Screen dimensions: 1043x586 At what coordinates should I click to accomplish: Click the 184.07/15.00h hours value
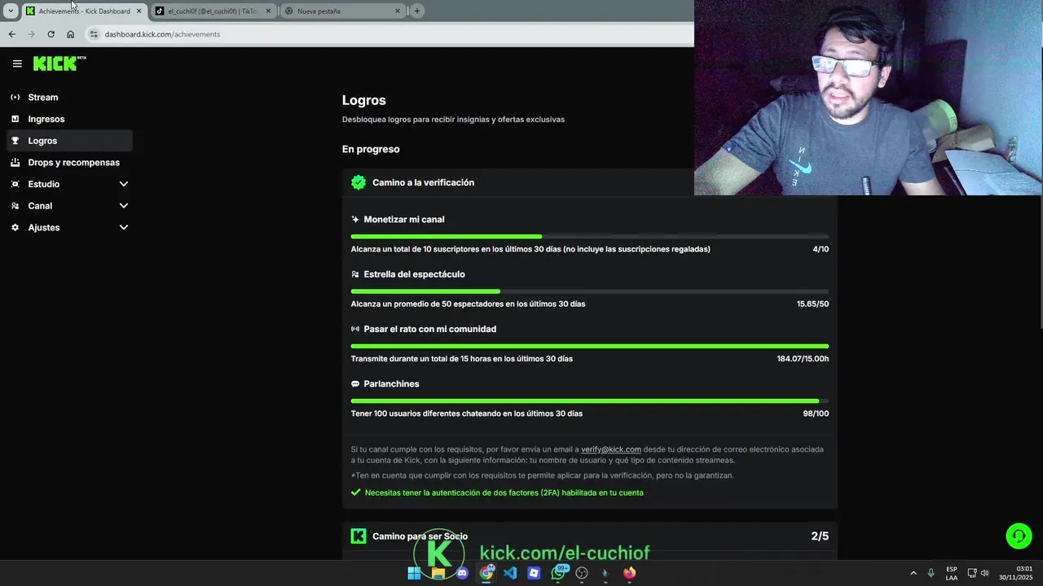tap(803, 358)
